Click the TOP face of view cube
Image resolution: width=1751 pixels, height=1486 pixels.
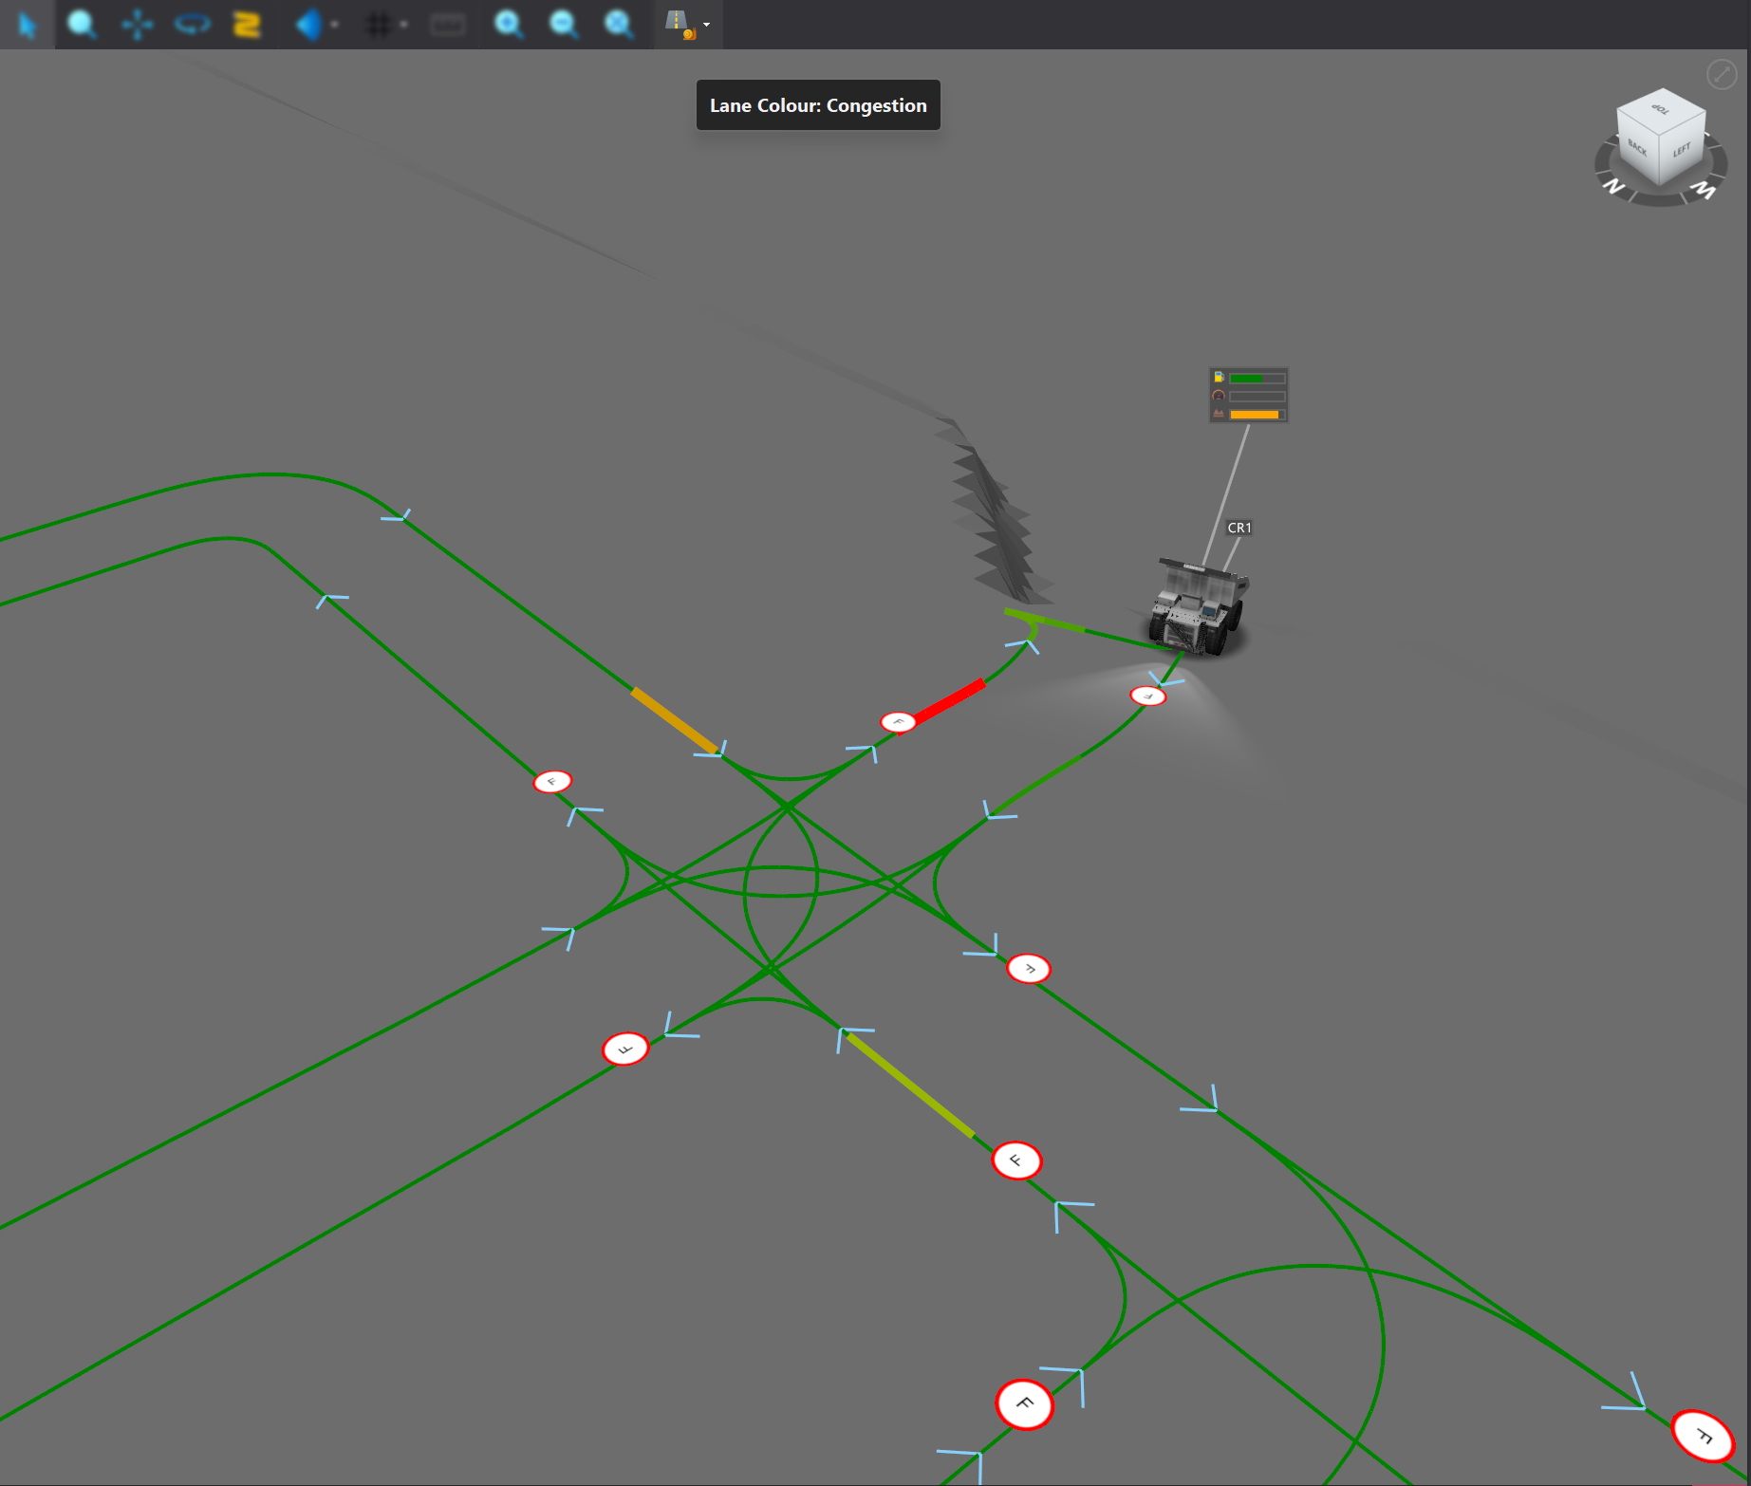1662,110
